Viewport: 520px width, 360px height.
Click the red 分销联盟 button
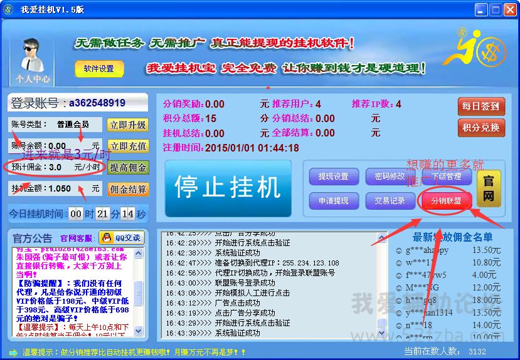pos(447,201)
